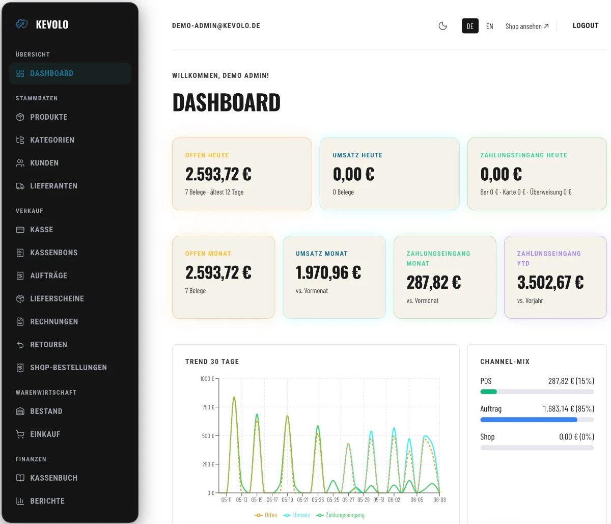Click the Logout button
Image resolution: width=611 pixels, height=524 pixels.
tap(586, 25)
